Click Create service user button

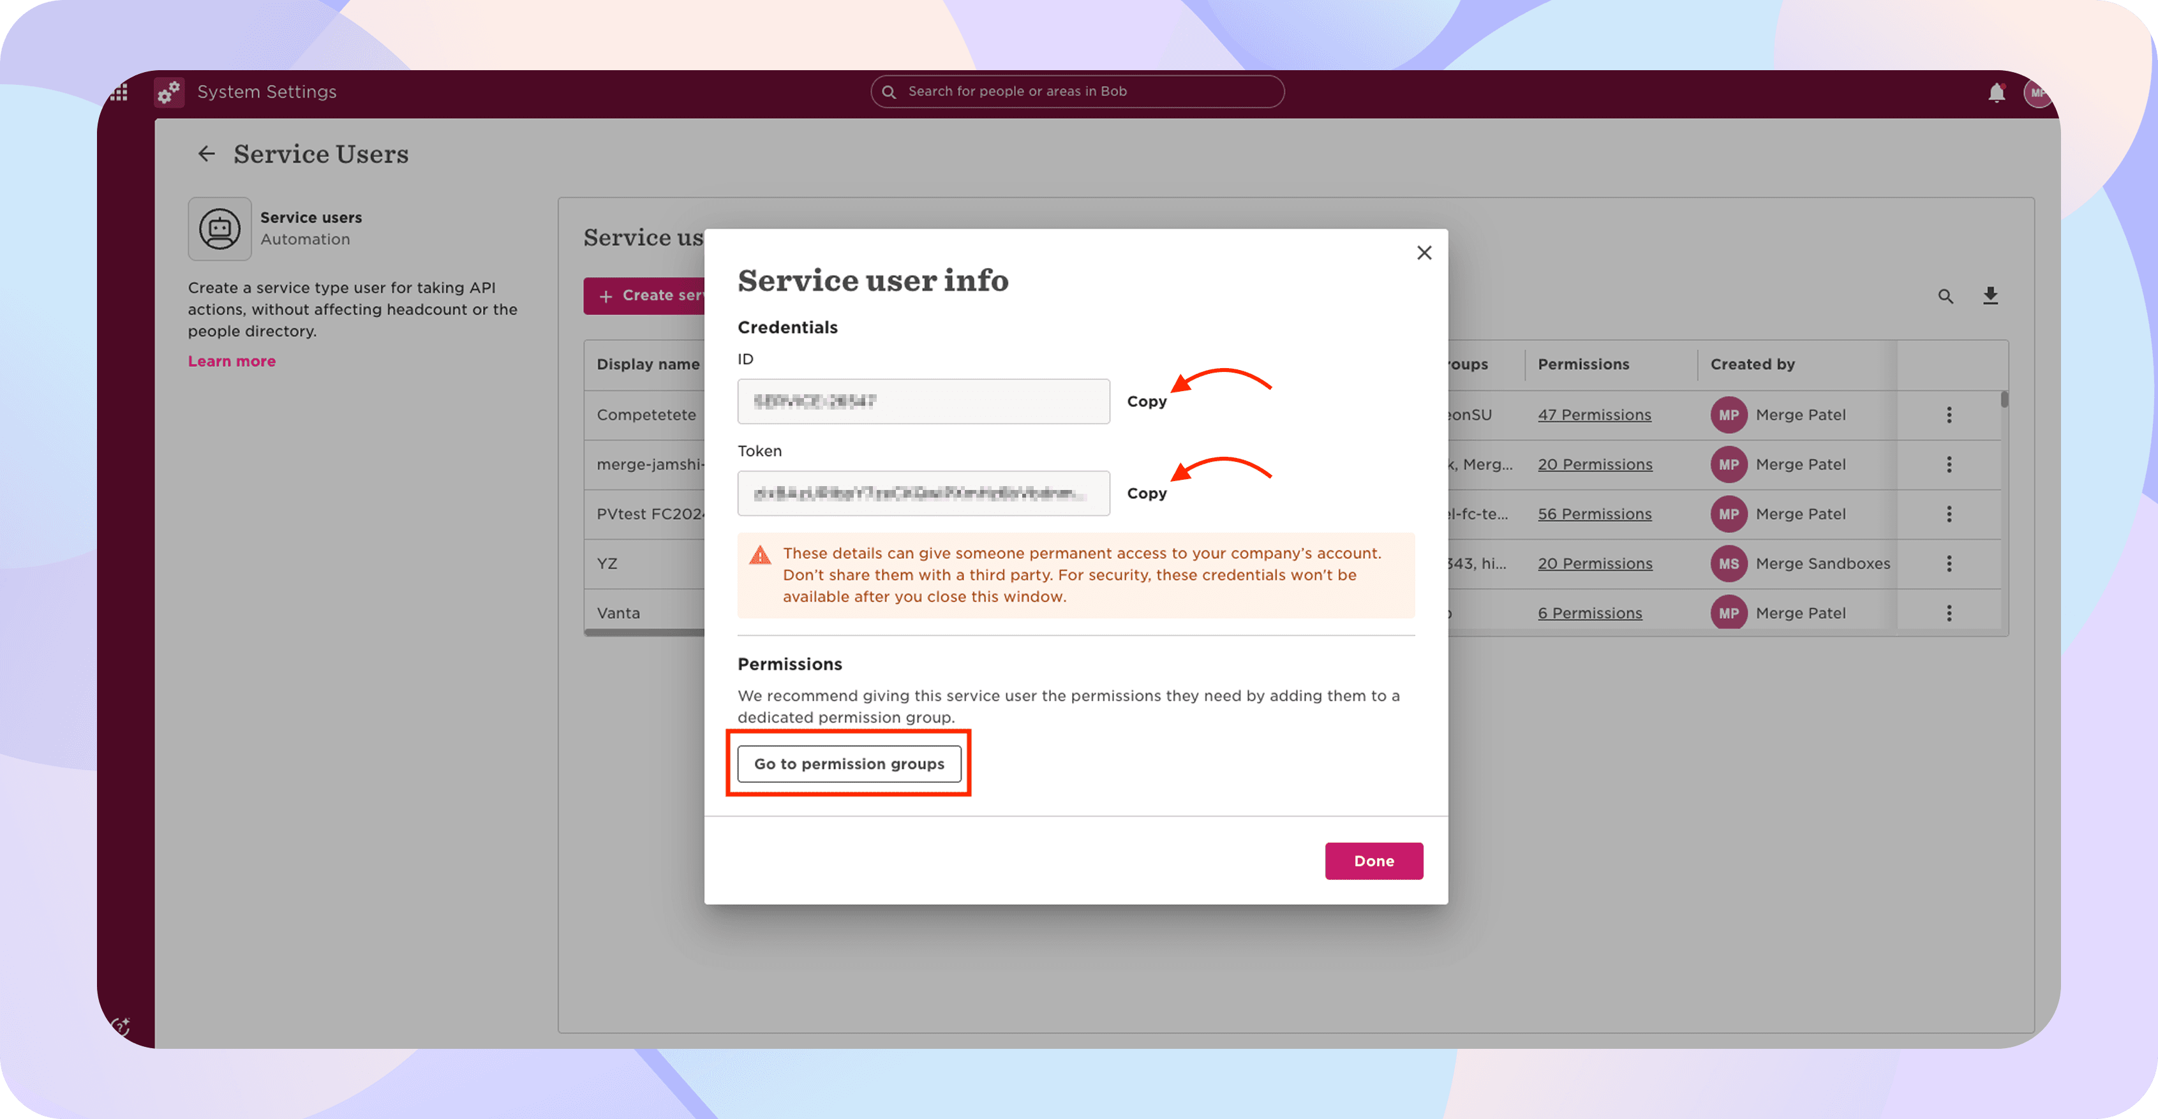(x=644, y=295)
